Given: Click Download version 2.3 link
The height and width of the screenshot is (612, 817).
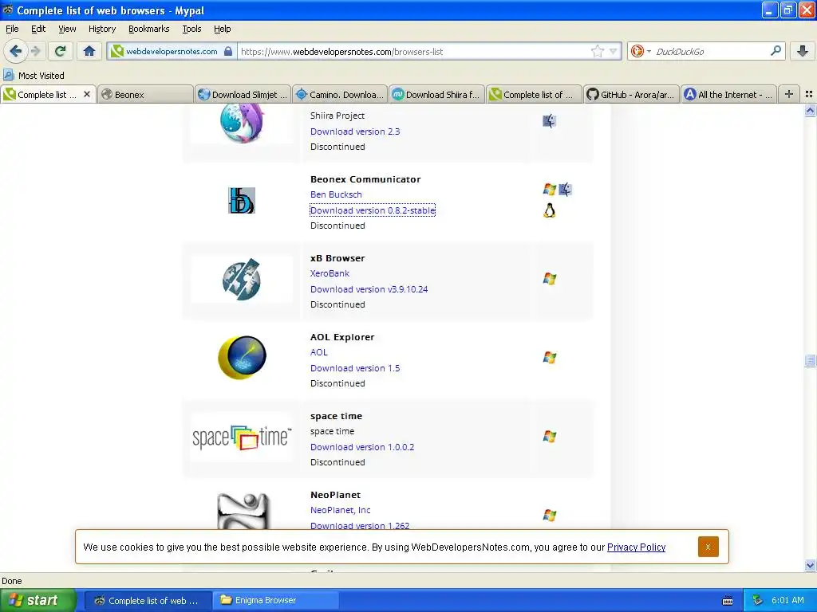Looking at the screenshot, I should tap(355, 131).
